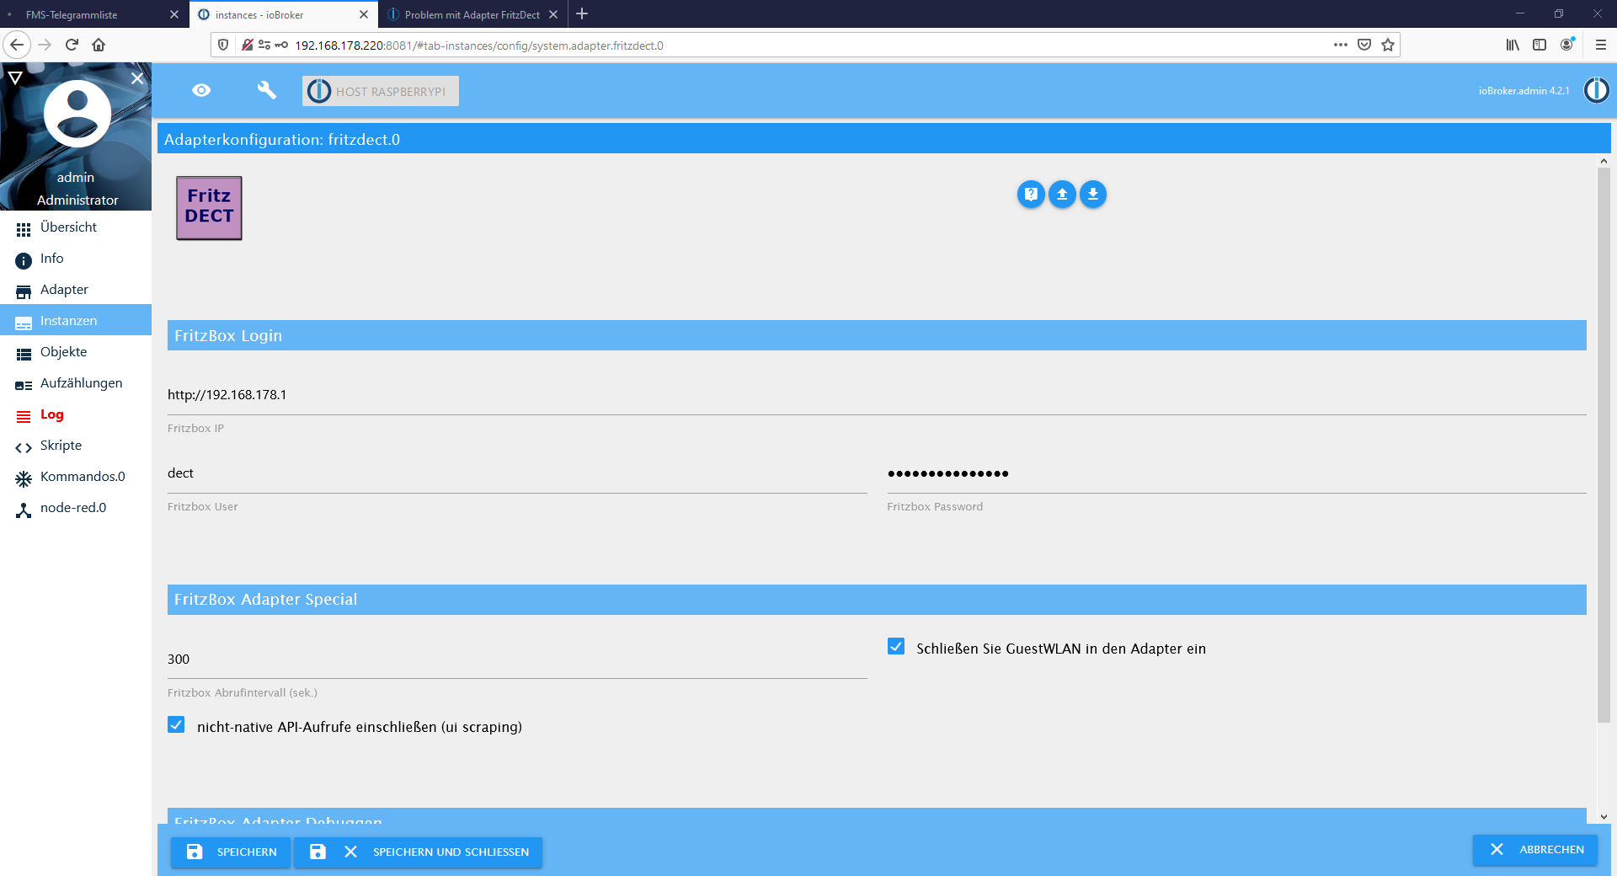Open Firefox account icon
The width and height of the screenshot is (1617, 876).
(1567, 45)
